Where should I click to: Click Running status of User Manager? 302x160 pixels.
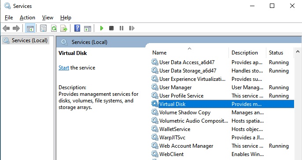click(279, 88)
